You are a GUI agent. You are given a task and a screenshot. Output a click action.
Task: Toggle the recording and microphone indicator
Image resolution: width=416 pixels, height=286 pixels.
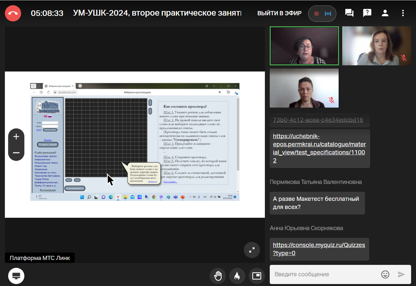(x=322, y=14)
